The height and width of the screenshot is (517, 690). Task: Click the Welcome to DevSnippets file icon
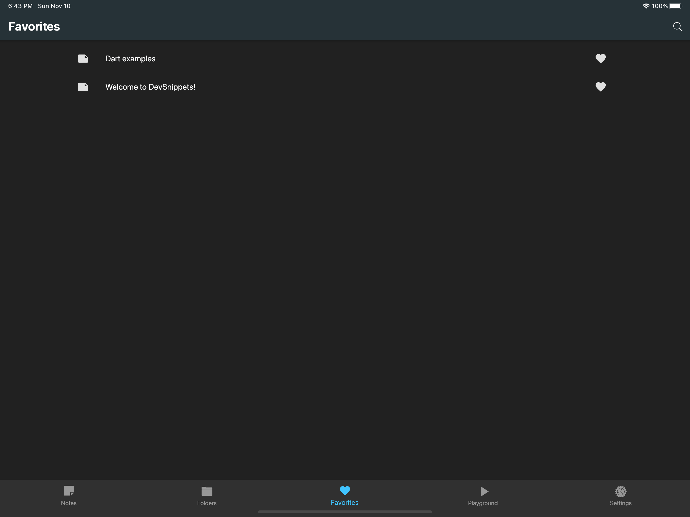click(83, 87)
